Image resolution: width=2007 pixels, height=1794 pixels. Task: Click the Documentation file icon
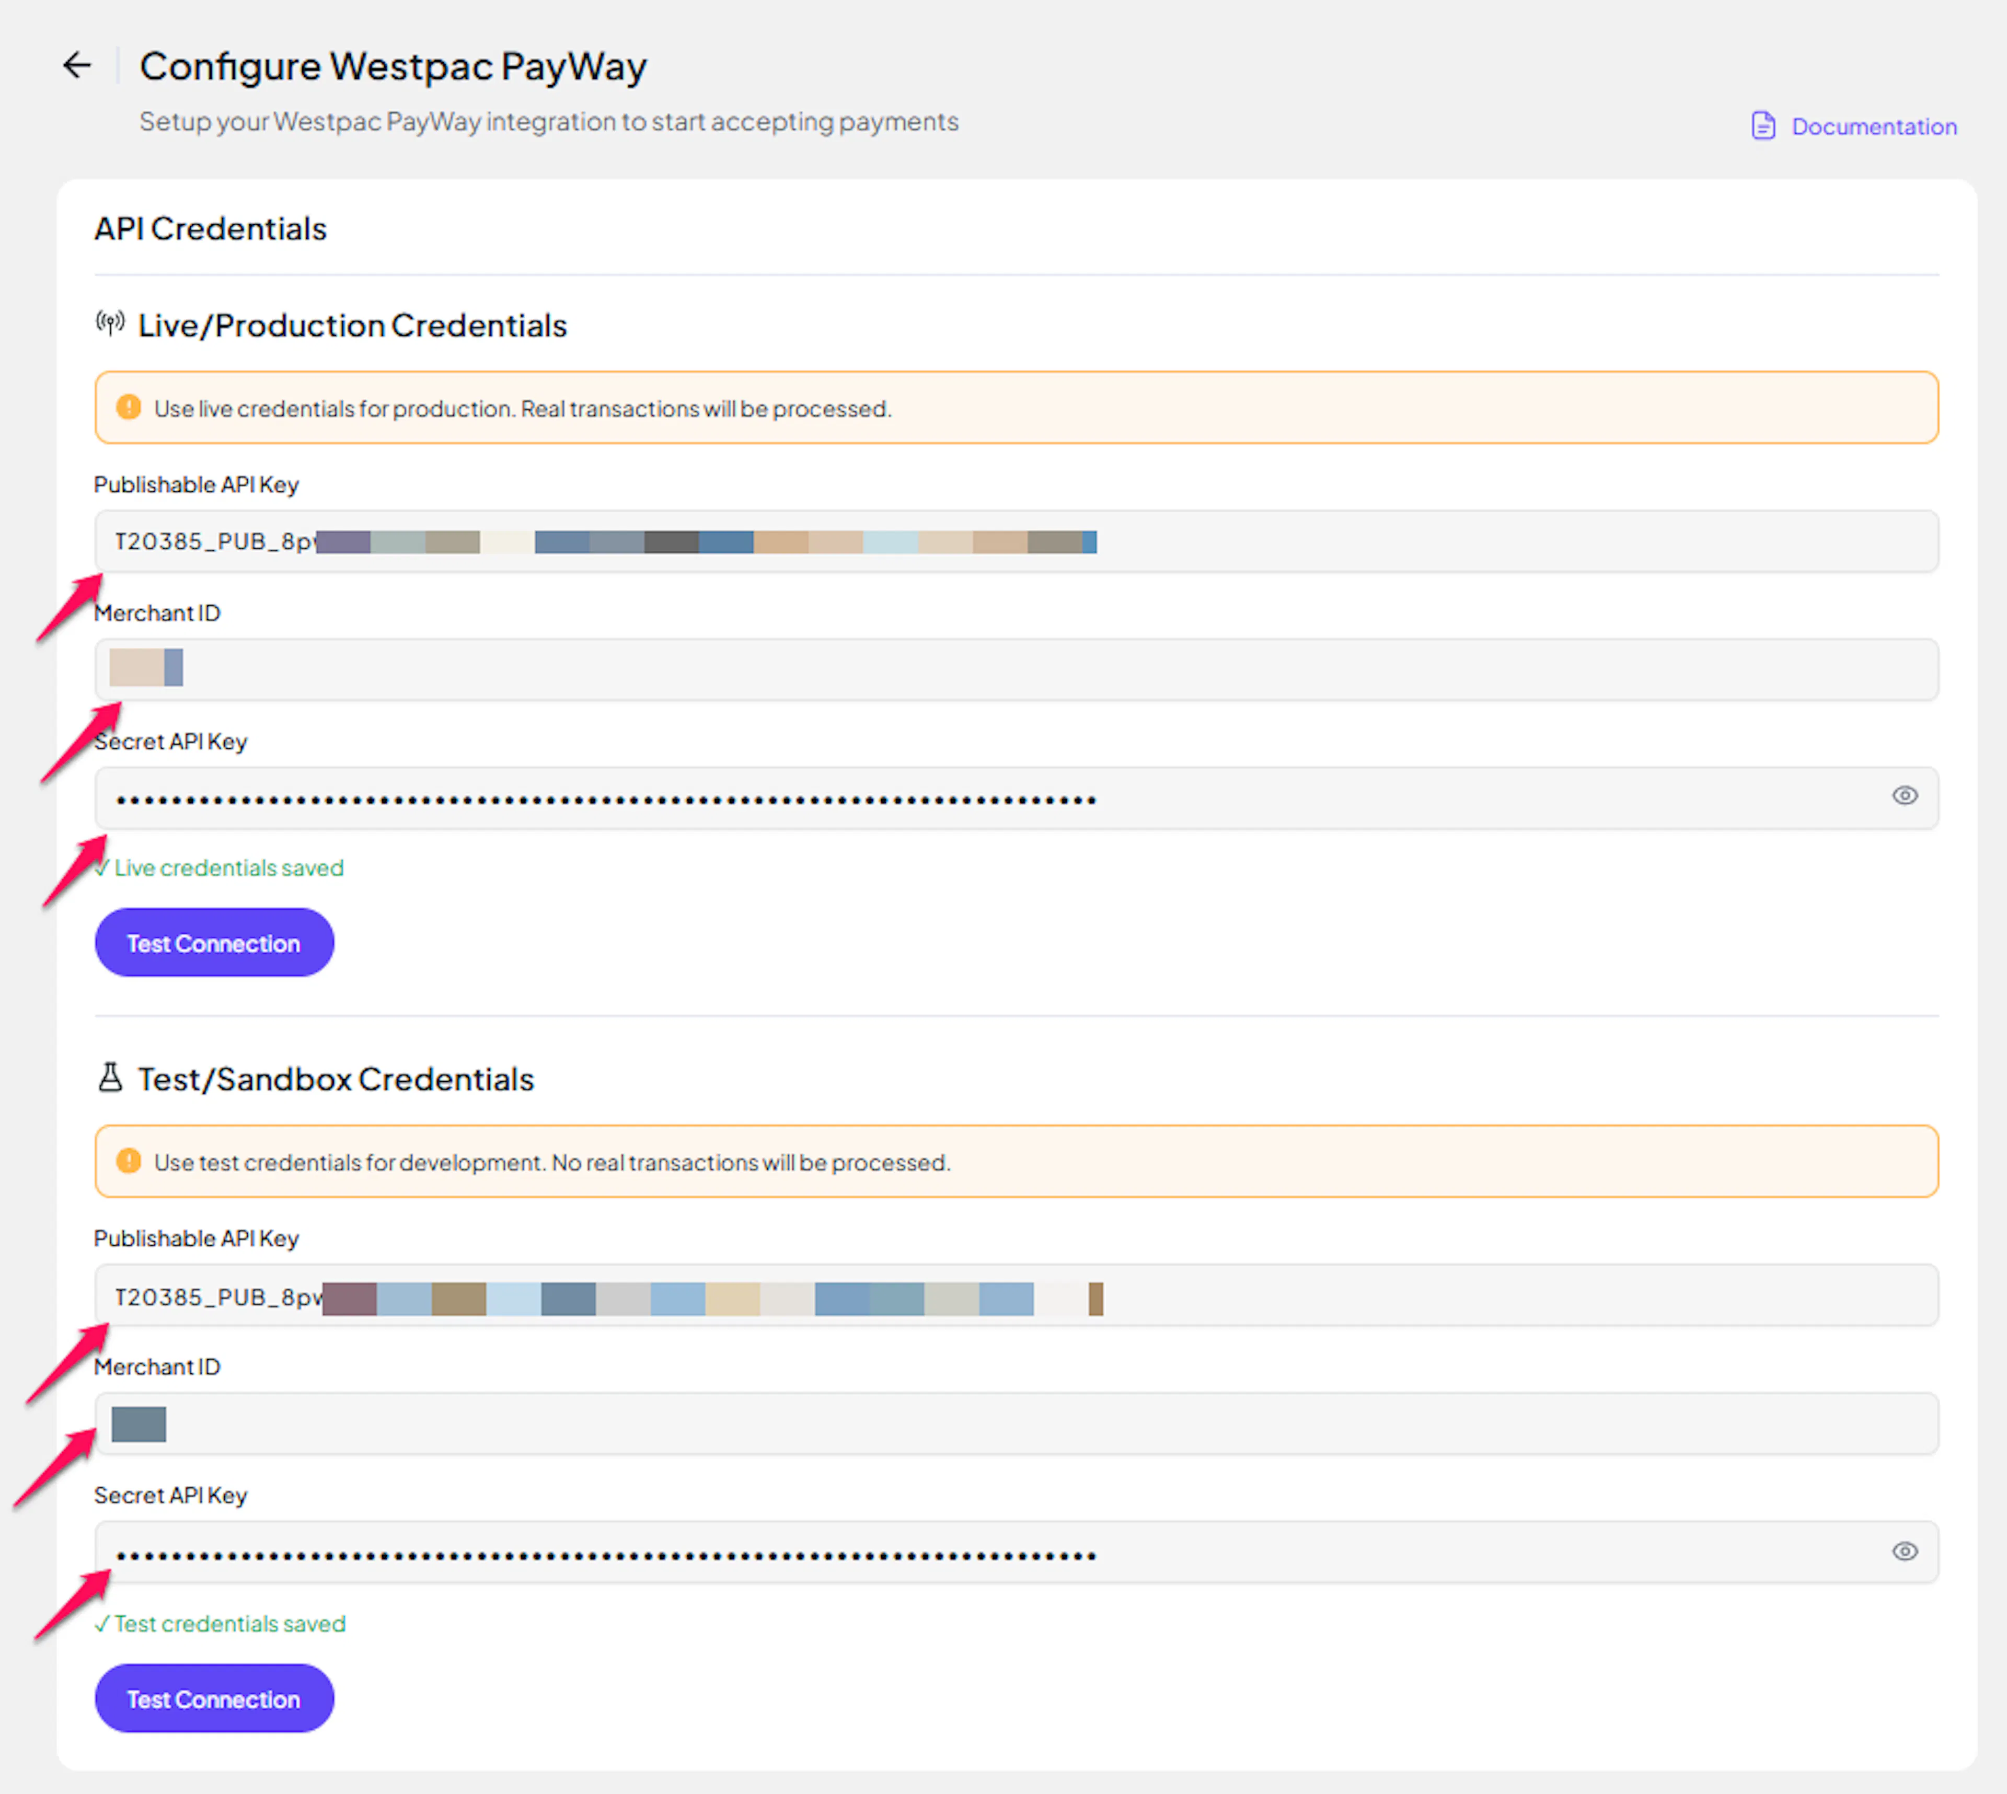(x=1763, y=126)
